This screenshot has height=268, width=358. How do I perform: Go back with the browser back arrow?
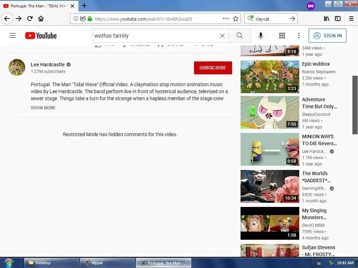[x=7, y=18]
